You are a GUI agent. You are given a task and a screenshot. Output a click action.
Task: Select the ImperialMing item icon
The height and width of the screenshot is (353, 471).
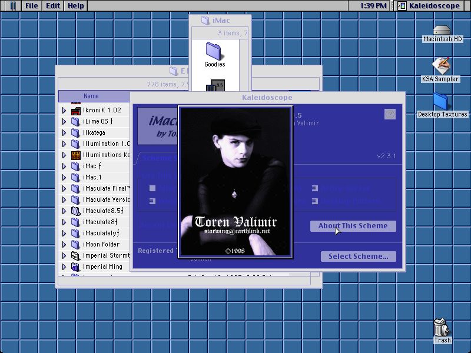(76, 267)
